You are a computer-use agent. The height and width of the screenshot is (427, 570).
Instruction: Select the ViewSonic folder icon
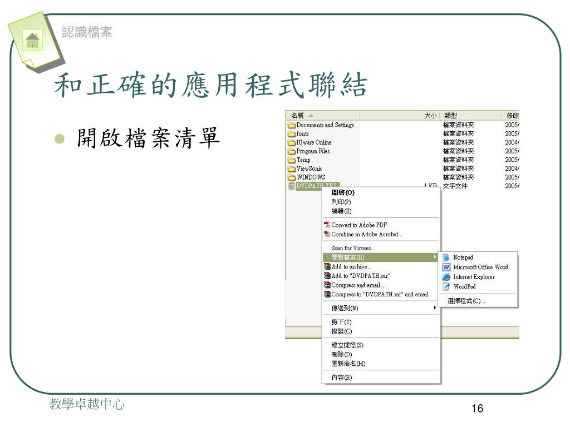tap(292, 169)
